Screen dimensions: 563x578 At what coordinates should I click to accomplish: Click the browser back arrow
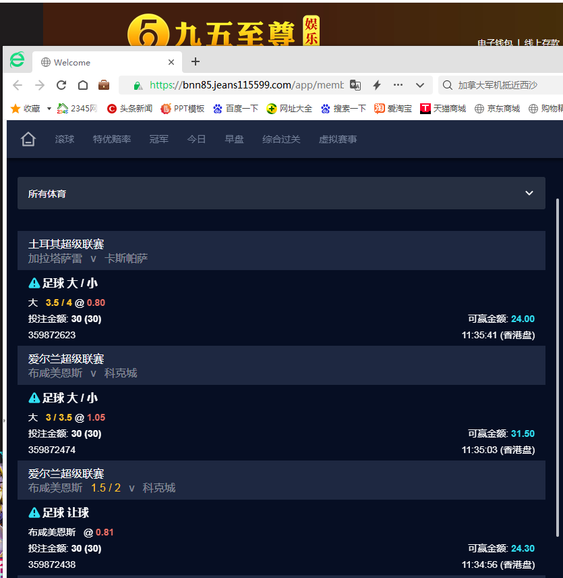[x=18, y=86]
